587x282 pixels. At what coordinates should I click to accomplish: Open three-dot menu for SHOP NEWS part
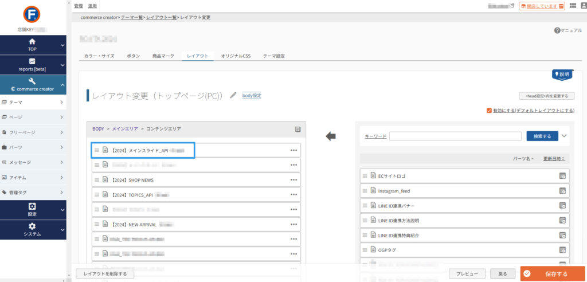pos(294,180)
